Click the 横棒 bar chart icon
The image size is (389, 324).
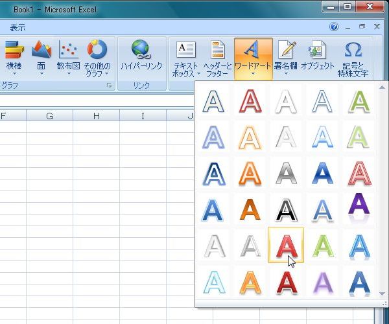click(x=14, y=50)
